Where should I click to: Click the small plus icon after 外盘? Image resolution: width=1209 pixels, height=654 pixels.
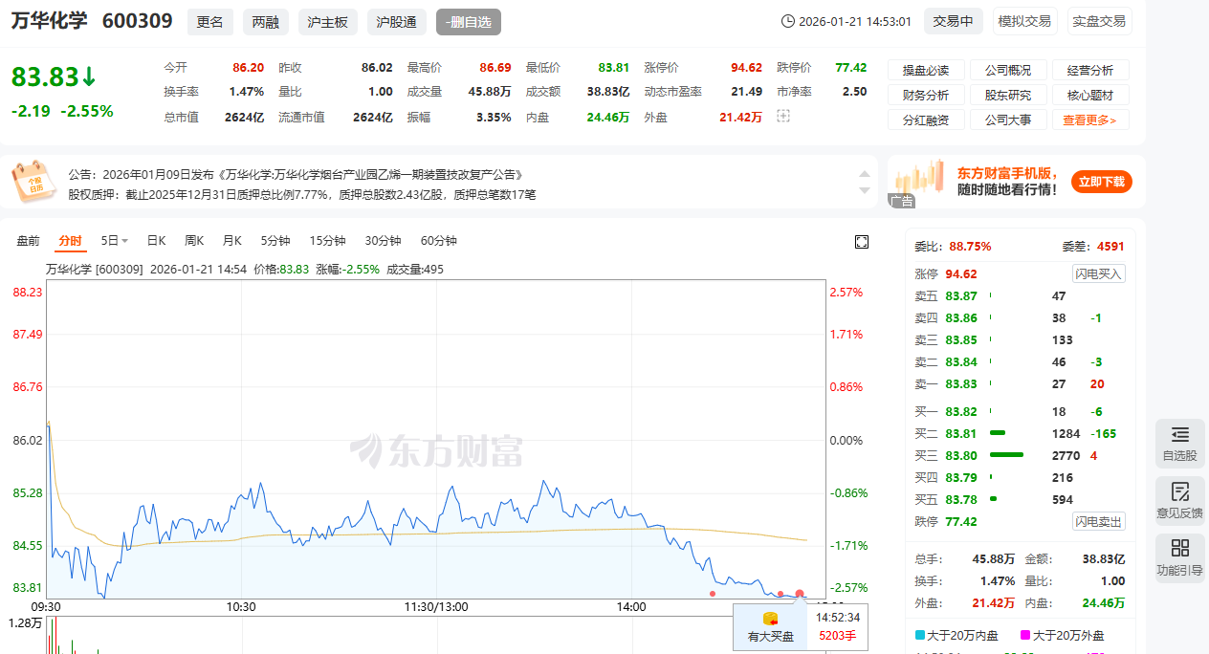click(783, 116)
